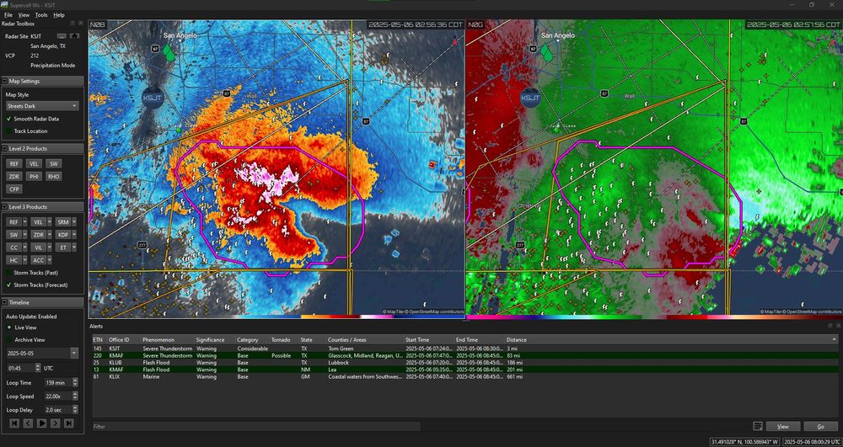Select Level 3 SRM product
The image size is (843, 447).
(x=63, y=221)
